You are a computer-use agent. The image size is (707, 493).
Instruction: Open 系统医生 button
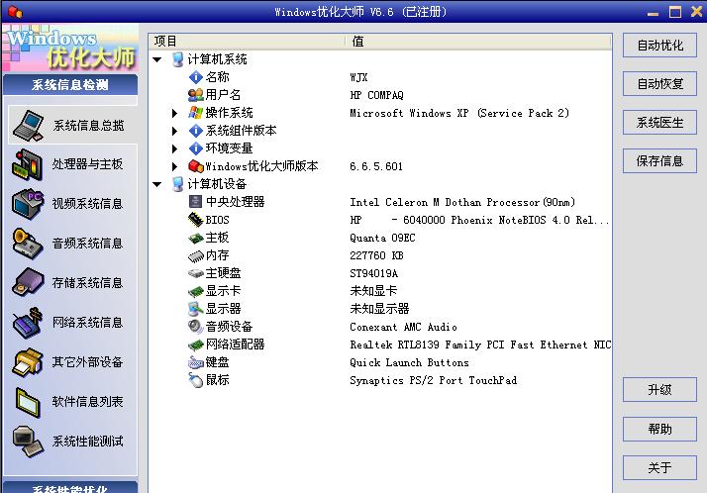pyautogui.click(x=659, y=123)
